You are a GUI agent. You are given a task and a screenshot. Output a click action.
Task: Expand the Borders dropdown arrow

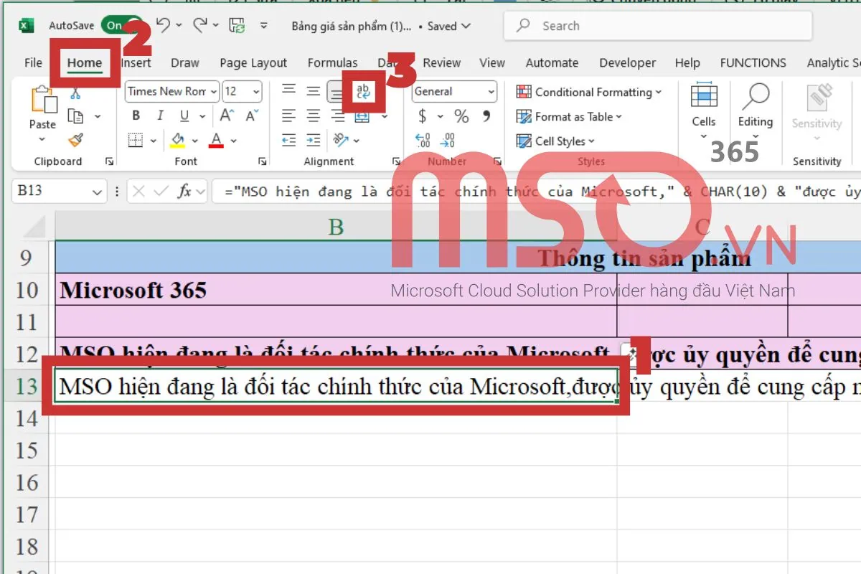(154, 140)
